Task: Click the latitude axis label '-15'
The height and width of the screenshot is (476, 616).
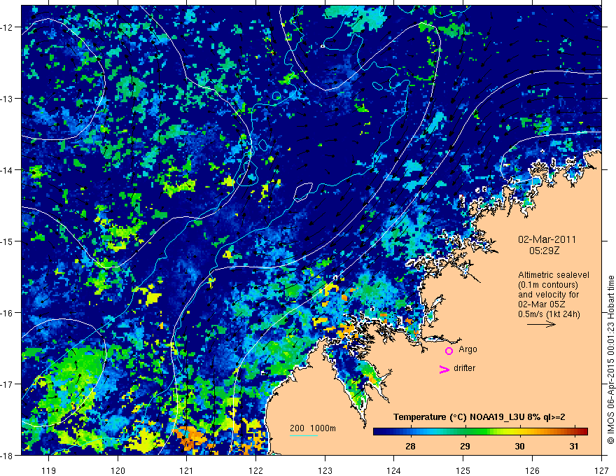Action: click(x=7, y=241)
